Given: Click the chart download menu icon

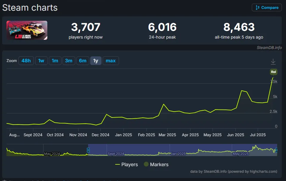Looking at the screenshot, I should click(273, 62).
